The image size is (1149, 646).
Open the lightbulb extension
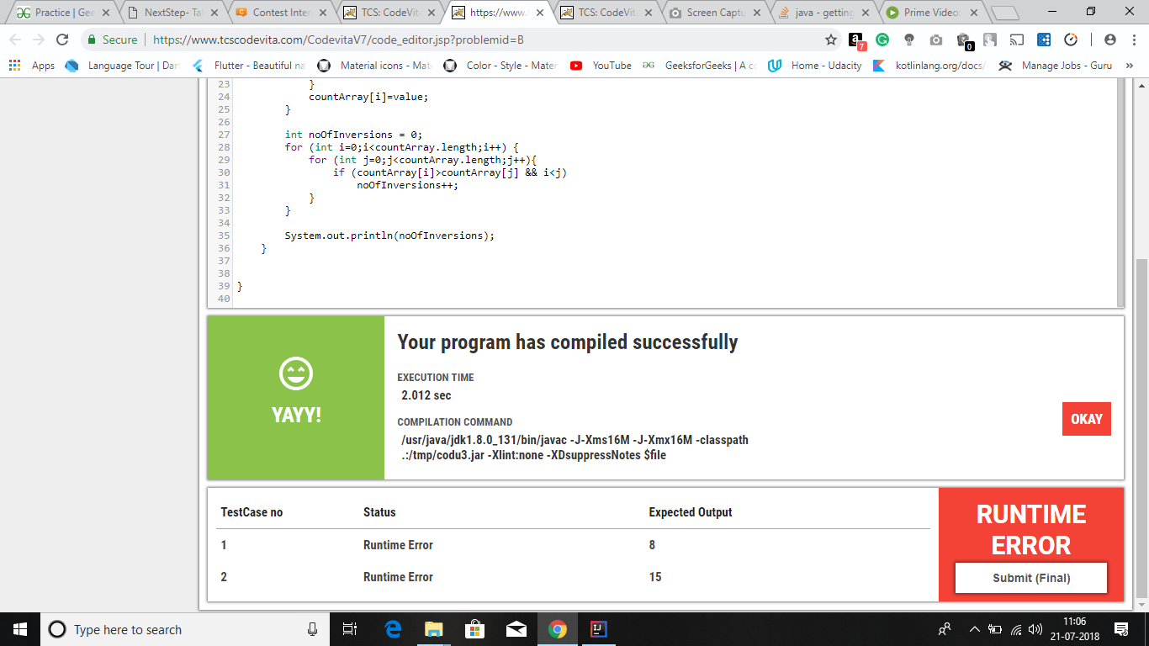(x=908, y=40)
